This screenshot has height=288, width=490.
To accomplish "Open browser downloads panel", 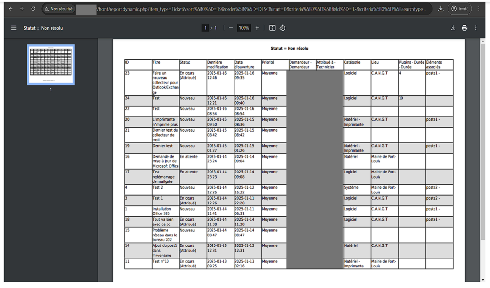I will [x=441, y=9].
